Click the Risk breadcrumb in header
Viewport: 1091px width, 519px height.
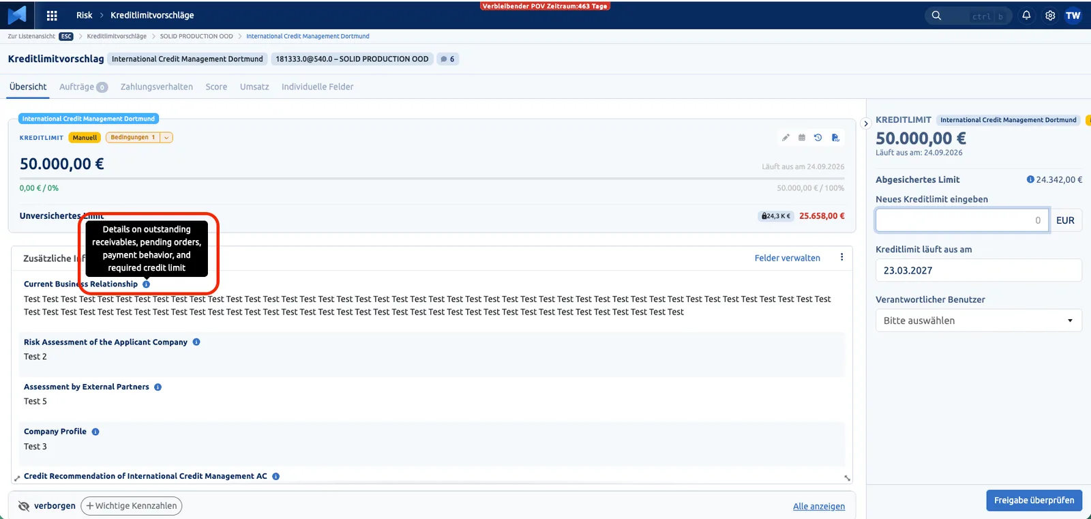click(84, 15)
